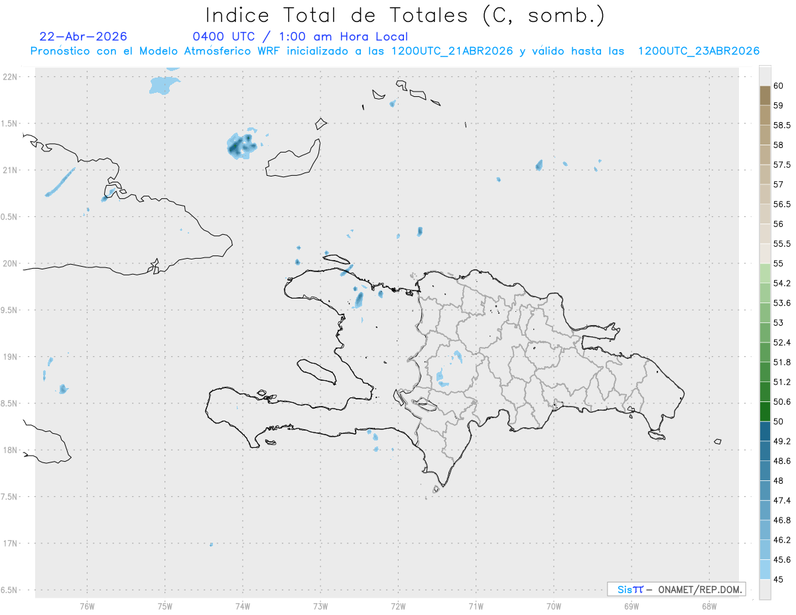Click the 76W longitude axis label
Image resolution: width=796 pixels, height=615 pixels.
(87, 605)
